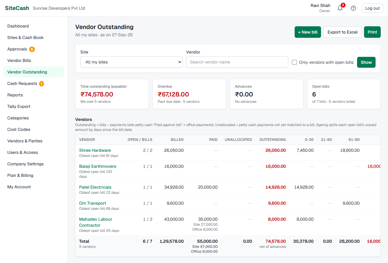Click Om Transport outstanding 9,600.00
This screenshot has height=263, width=388.
click(x=277, y=203)
